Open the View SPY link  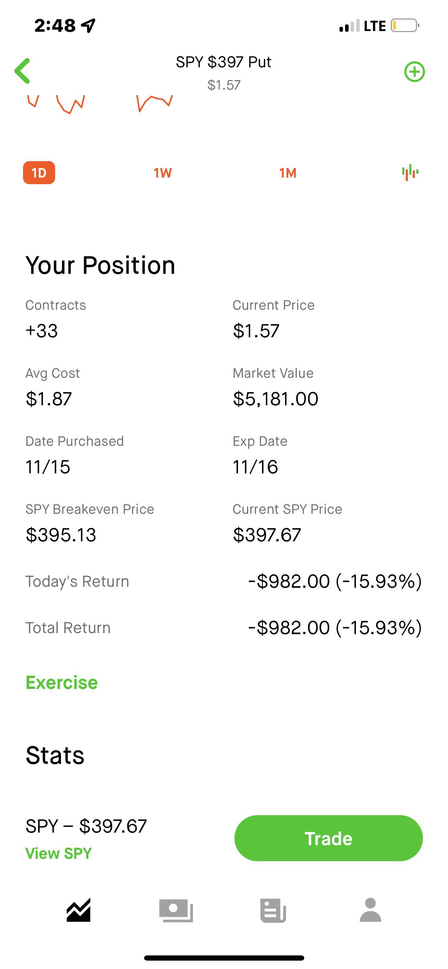tap(59, 853)
